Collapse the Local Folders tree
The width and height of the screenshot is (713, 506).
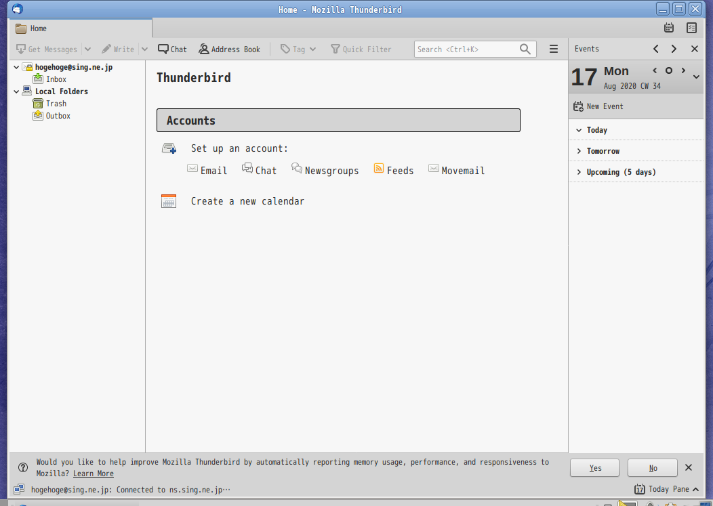[16, 91]
